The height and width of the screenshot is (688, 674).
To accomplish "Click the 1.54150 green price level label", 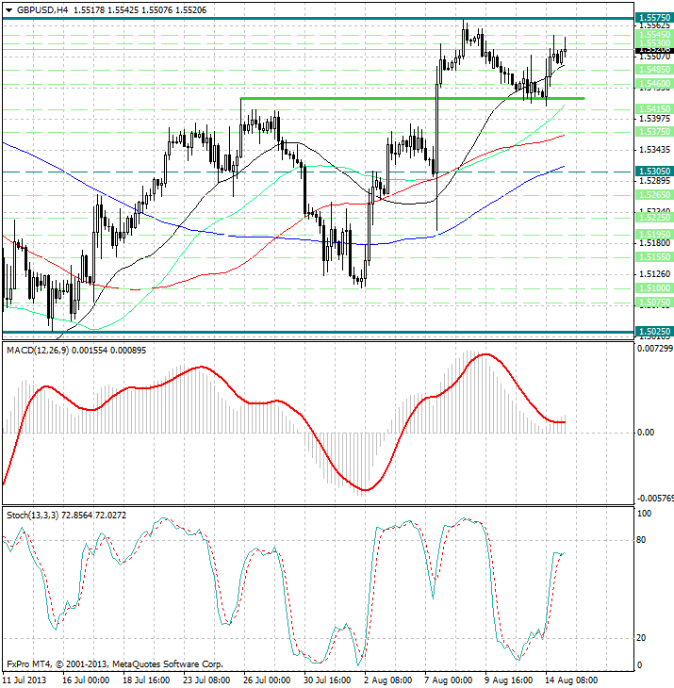I will click(653, 109).
